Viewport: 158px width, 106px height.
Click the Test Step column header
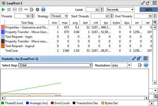coord(27,22)
